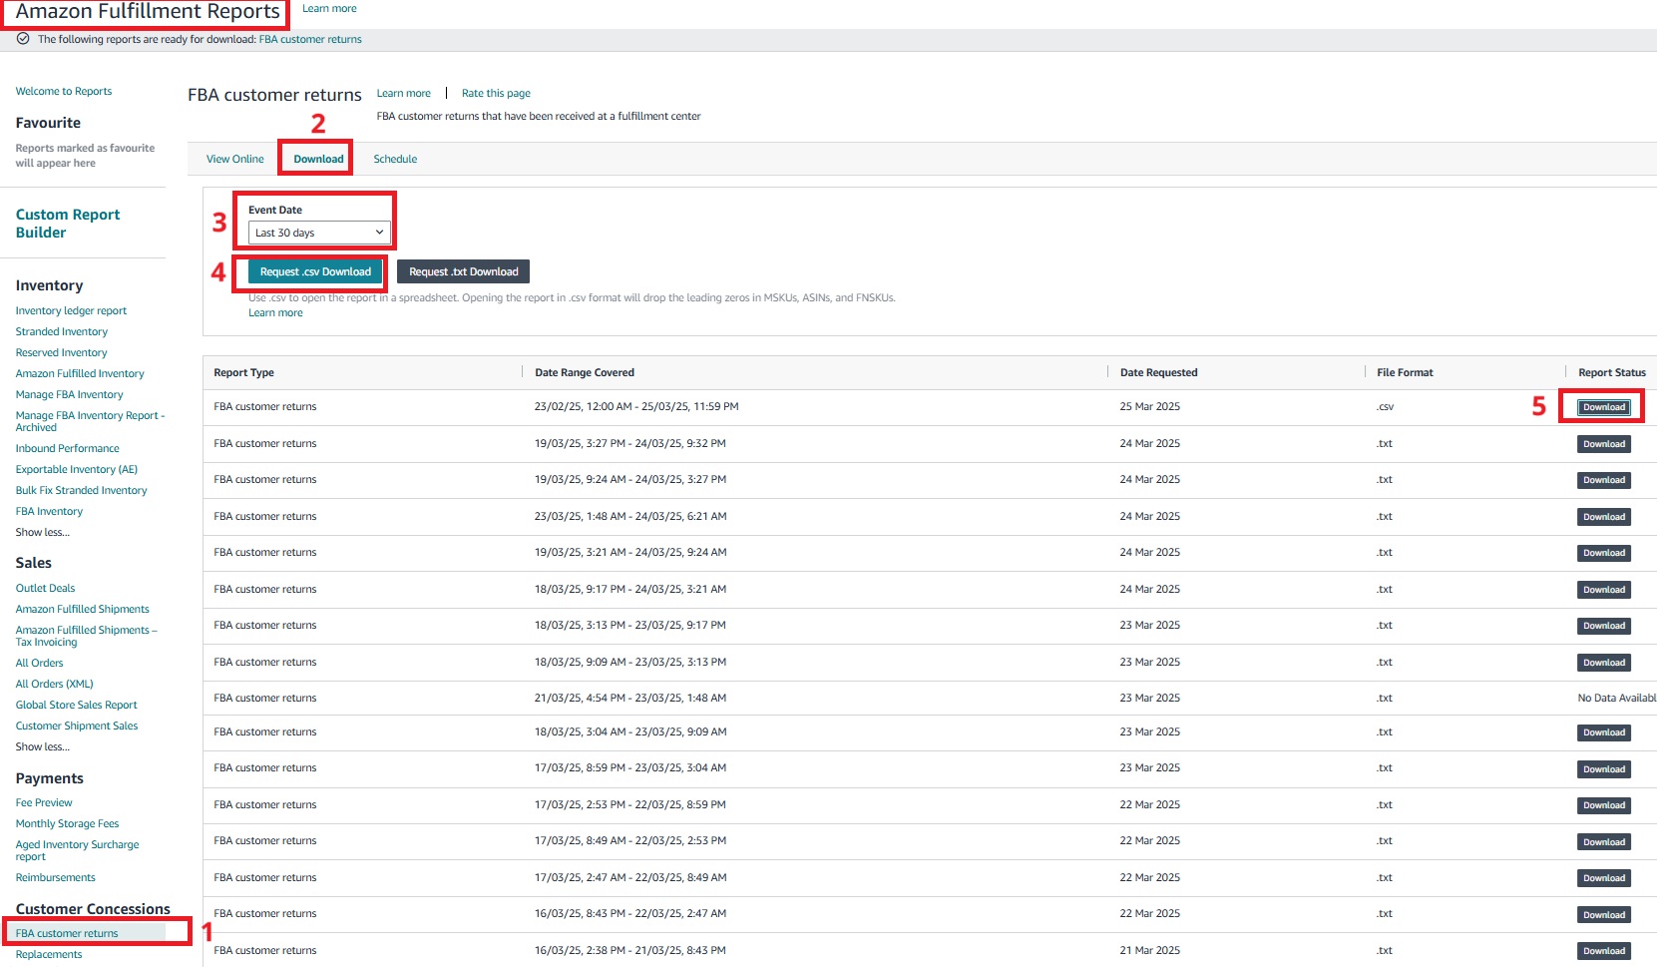Download report covering 19/03/25, 9:24 AM range

[x=1604, y=480]
